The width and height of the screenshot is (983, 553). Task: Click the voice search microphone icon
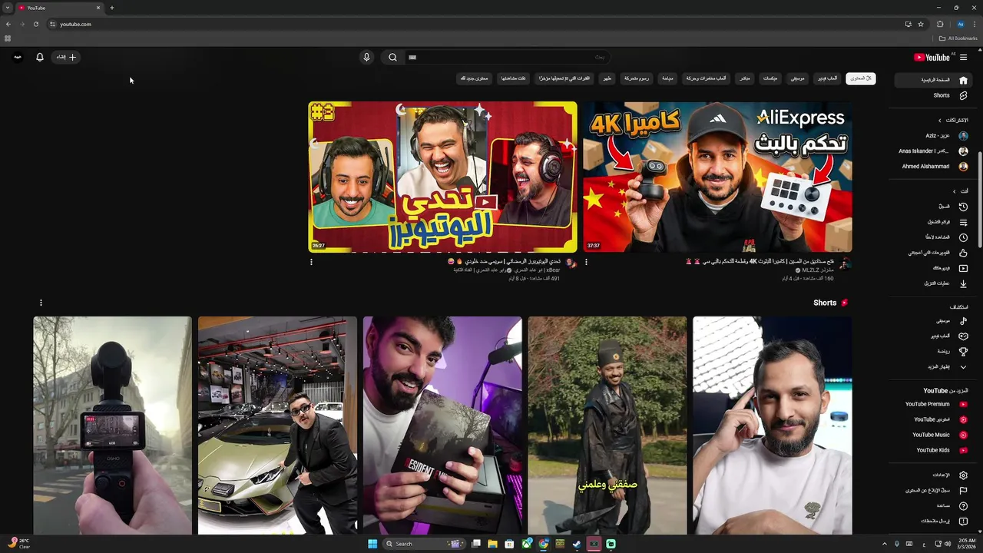366,57
